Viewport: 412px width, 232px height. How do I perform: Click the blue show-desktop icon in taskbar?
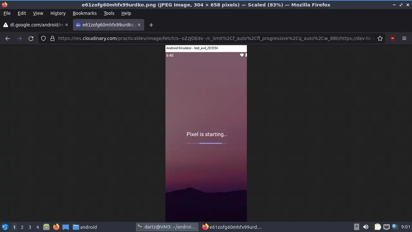point(66,227)
